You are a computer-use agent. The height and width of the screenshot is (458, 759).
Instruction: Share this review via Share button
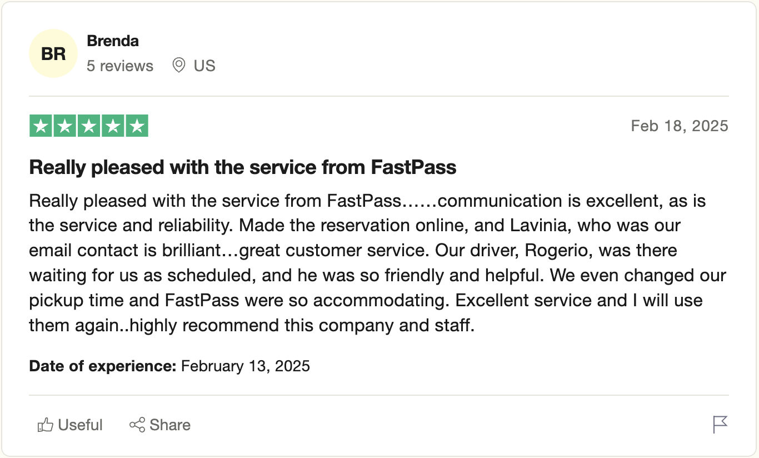pyautogui.click(x=160, y=425)
